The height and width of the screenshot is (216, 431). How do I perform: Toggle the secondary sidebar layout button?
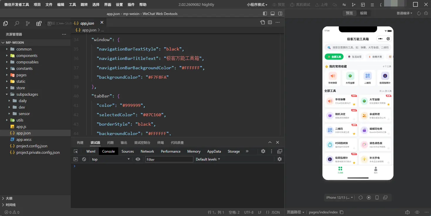[x=280, y=14]
